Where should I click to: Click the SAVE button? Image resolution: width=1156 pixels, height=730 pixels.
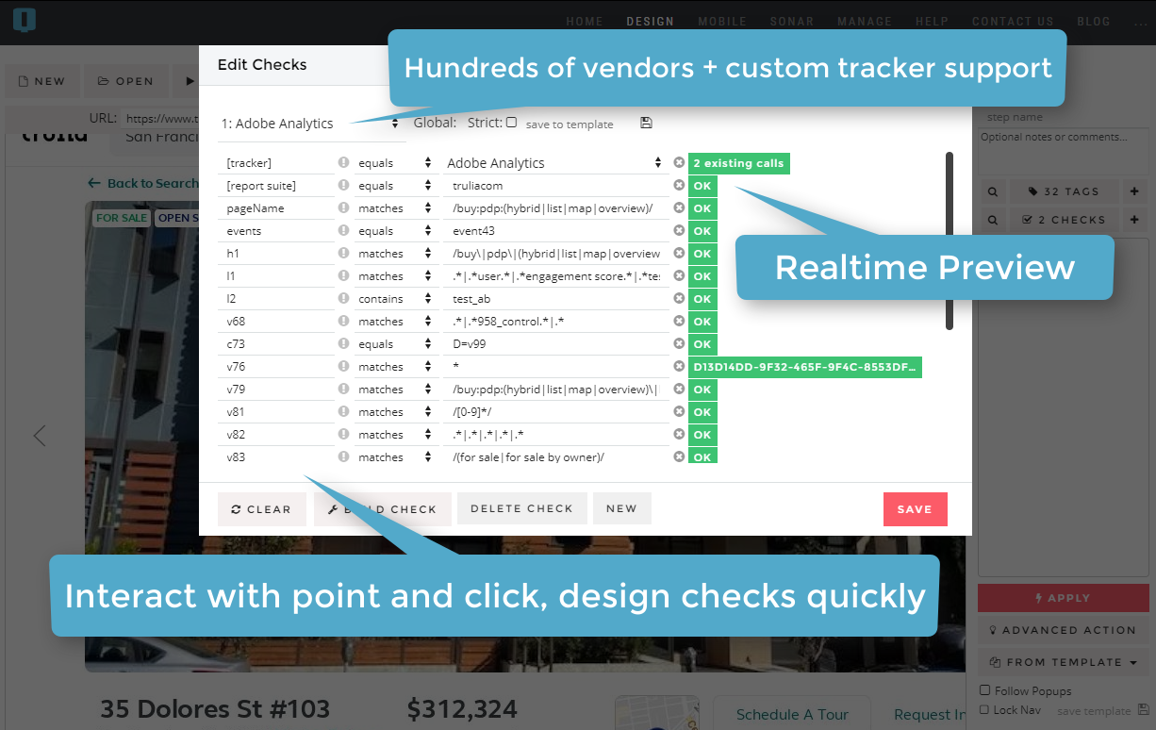(915, 507)
